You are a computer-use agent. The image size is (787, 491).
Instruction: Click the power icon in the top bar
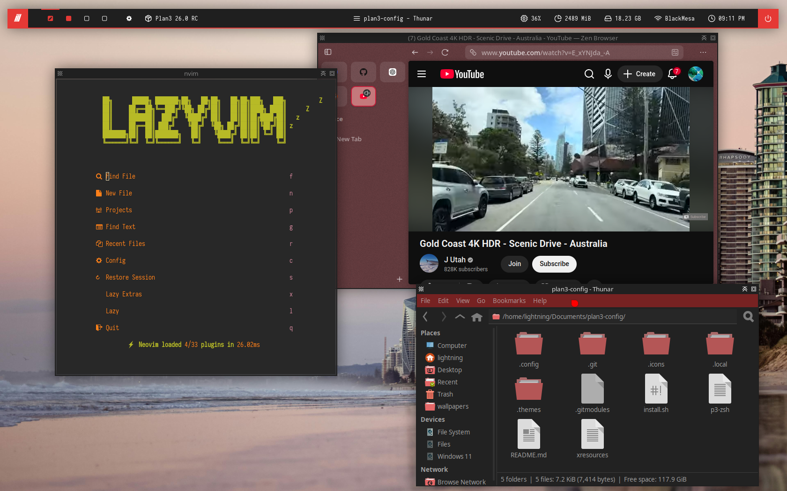point(768,19)
